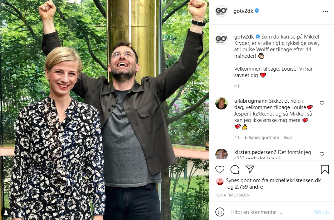Viewport: 334px width, 220px height.
Task: Open ullabrugmann's profile avatar
Action: click(x=221, y=103)
